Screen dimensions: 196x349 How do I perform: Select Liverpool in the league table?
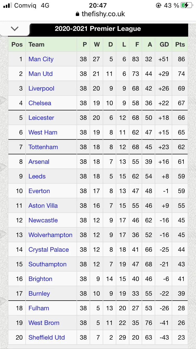tap(41, 88)
